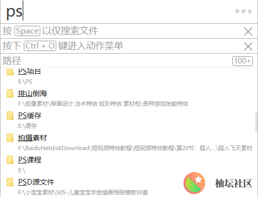Open the 排山倒海 folder result
The image size is (258, 197).
[33, 93]
